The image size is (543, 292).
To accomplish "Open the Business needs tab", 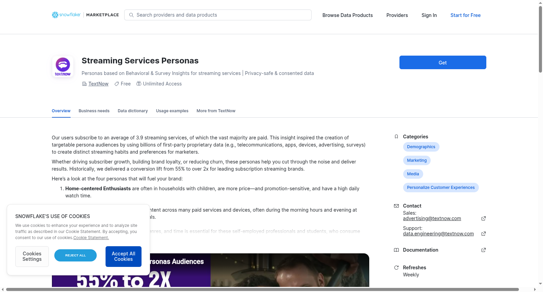I will point(94,111).
